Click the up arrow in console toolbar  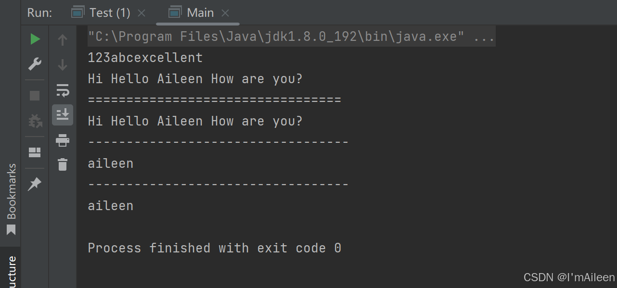point(63,39)
